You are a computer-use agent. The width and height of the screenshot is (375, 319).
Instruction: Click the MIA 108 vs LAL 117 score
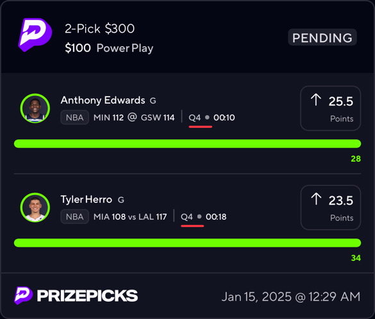tap(130, 217)
